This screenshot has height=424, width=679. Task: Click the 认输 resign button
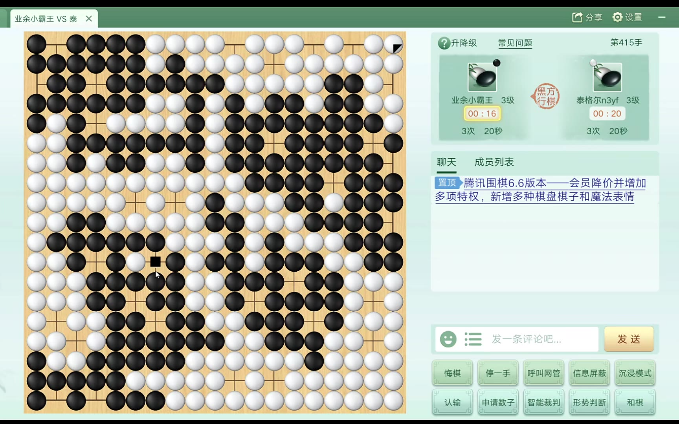coord(452,402)
